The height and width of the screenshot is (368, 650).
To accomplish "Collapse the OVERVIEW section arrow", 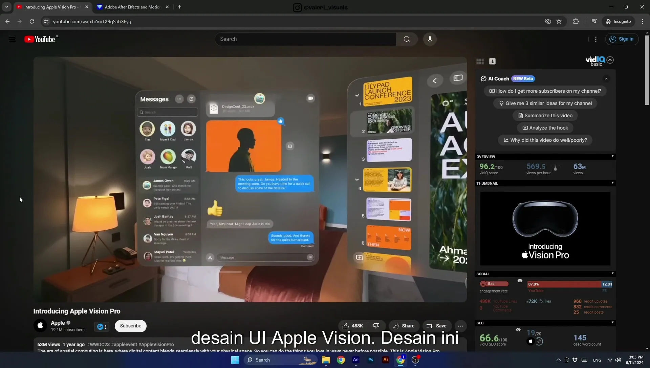I will [612, 156].
